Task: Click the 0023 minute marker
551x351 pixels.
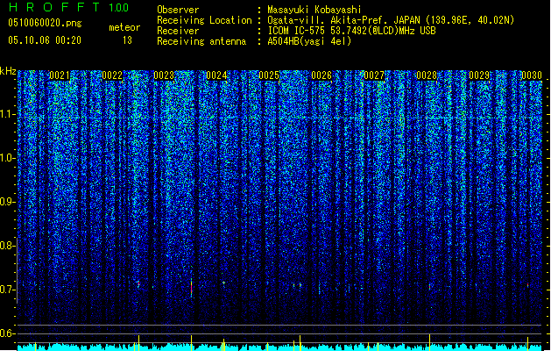Action: [164, 75]
